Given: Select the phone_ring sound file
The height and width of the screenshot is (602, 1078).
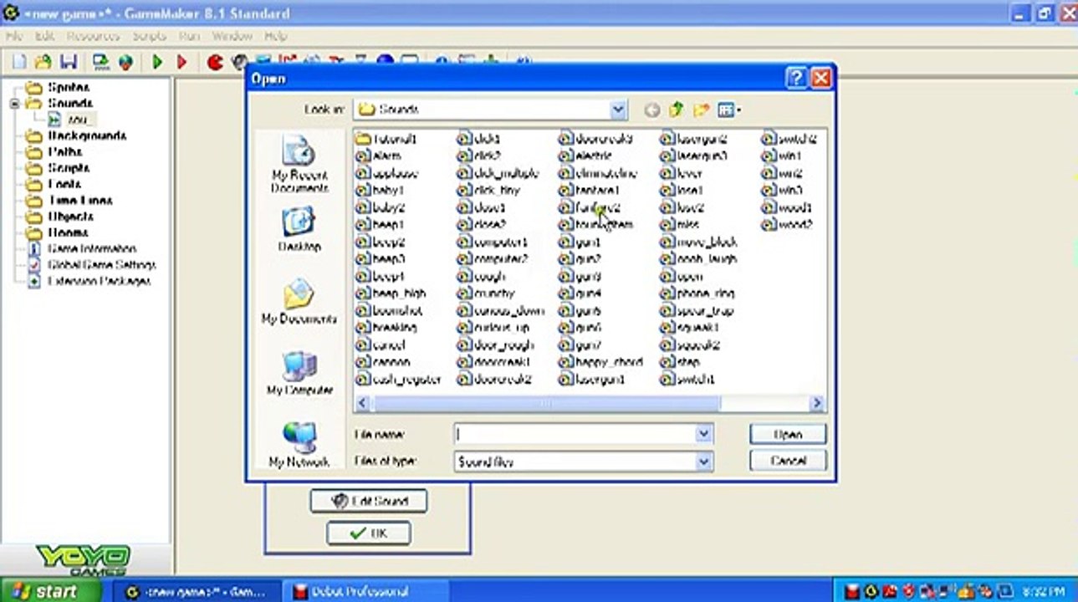Looking at the screenshot, I should (x=697, y=293).
